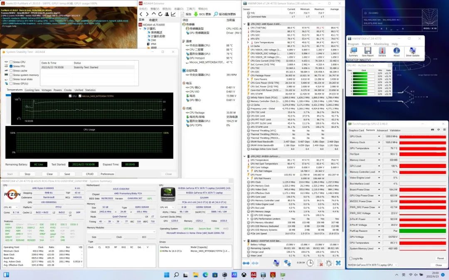This screenshot has width=449, height=280.
Task: Uncheck the Stress FPU checkbox
Action: coord(11,66)
